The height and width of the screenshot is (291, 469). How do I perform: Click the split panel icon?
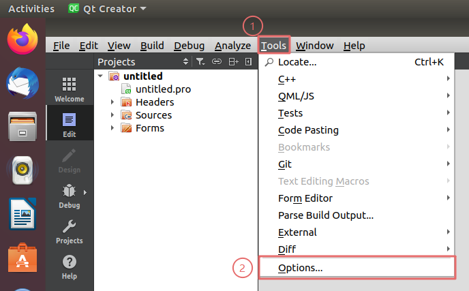pos(233,62)
